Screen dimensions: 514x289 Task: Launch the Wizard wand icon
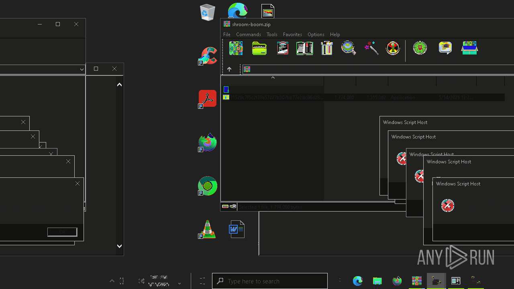371,48
